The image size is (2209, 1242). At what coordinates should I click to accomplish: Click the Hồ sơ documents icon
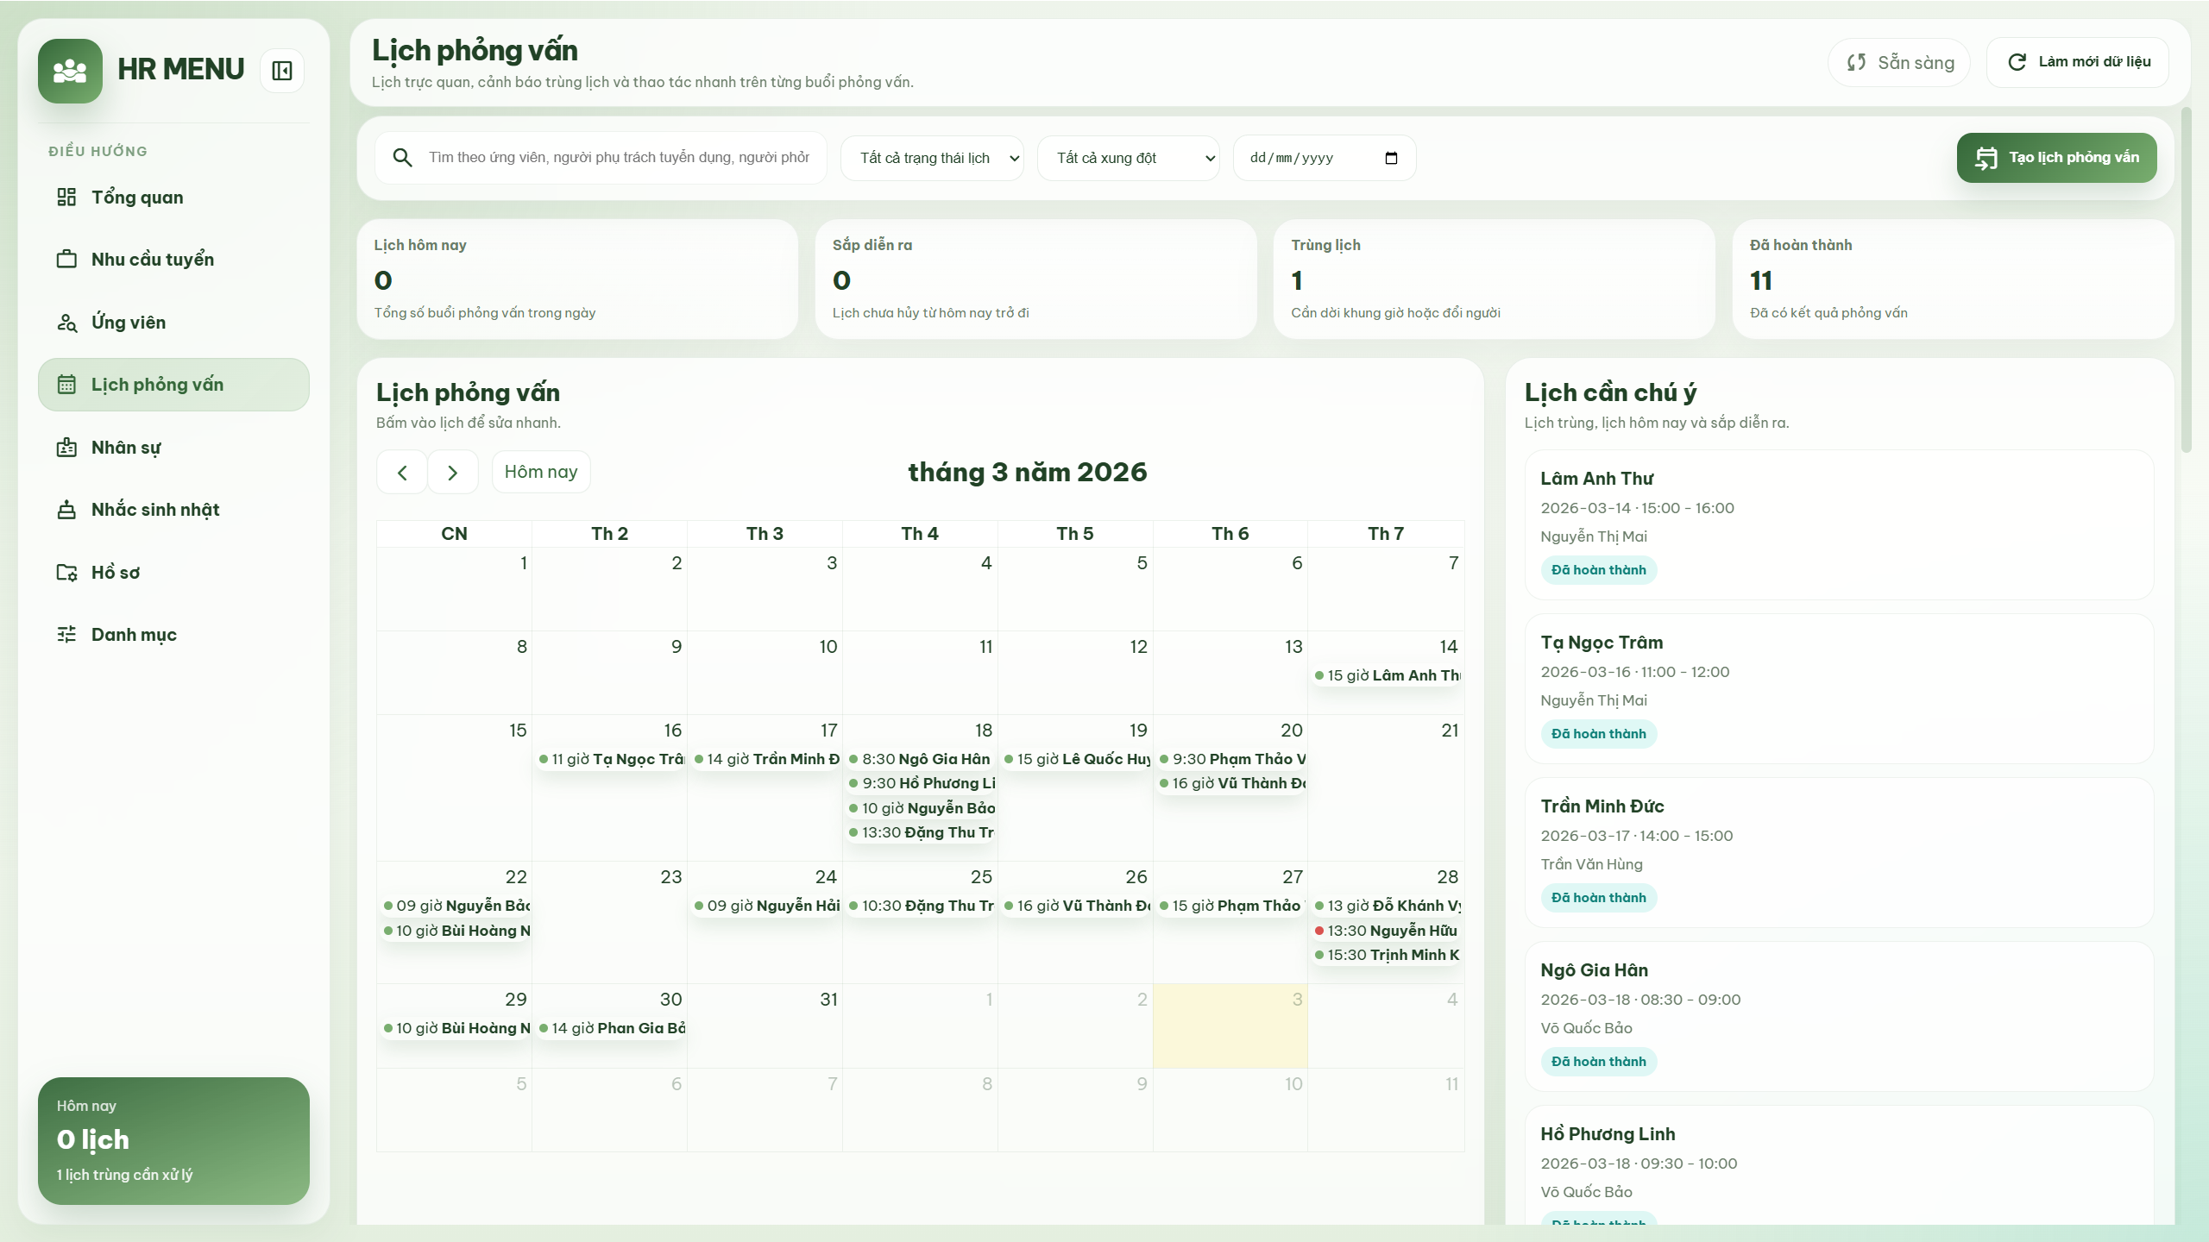click(x=68, y=572)
